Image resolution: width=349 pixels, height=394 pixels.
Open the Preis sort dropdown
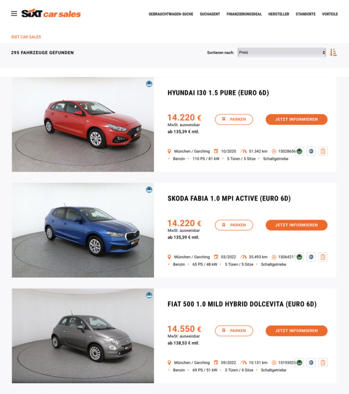(x=281, y=52)
